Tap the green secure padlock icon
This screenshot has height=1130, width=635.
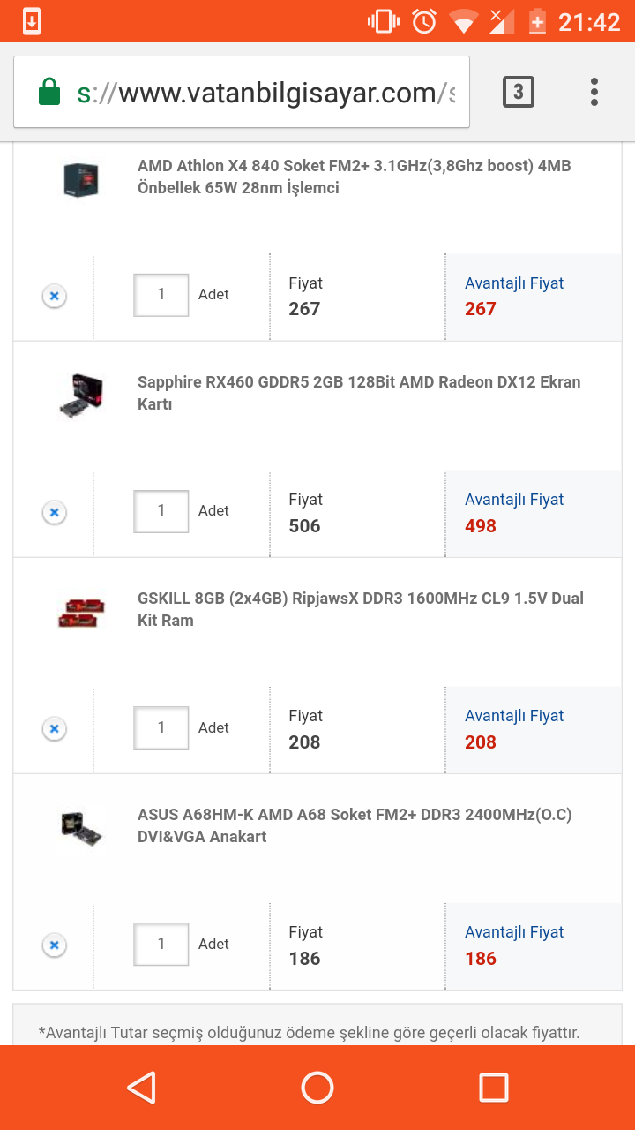coord(49,93)
